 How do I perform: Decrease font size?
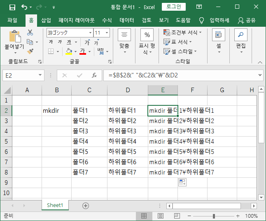tap(96, 42)
